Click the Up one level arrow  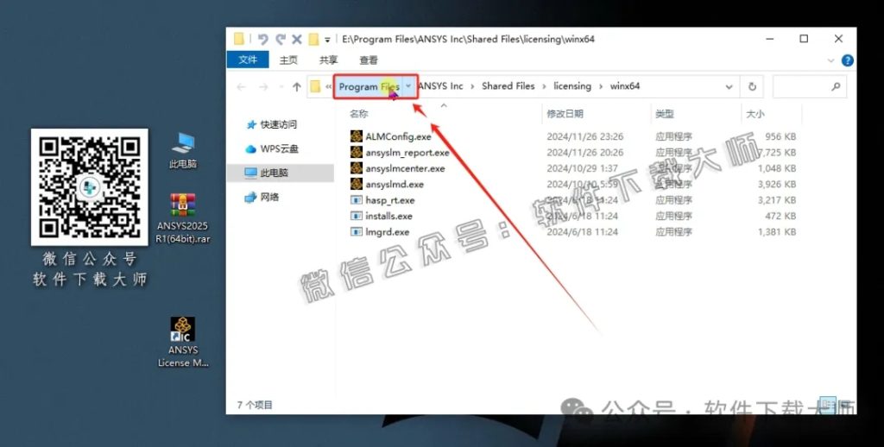[297, 86]
